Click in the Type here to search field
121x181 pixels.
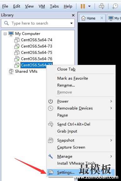pyautogui.click(x=38, y=23)
